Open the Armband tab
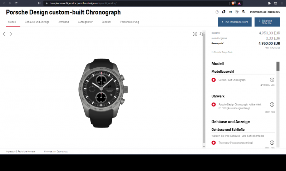This screenshot has width=286, height=171. click(64, 22)
